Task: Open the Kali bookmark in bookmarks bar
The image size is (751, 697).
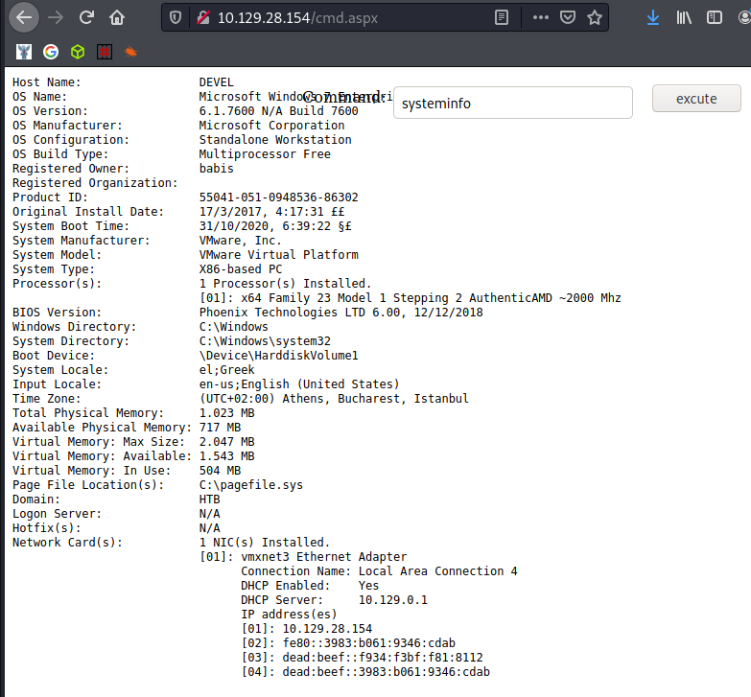Action: 24,52
